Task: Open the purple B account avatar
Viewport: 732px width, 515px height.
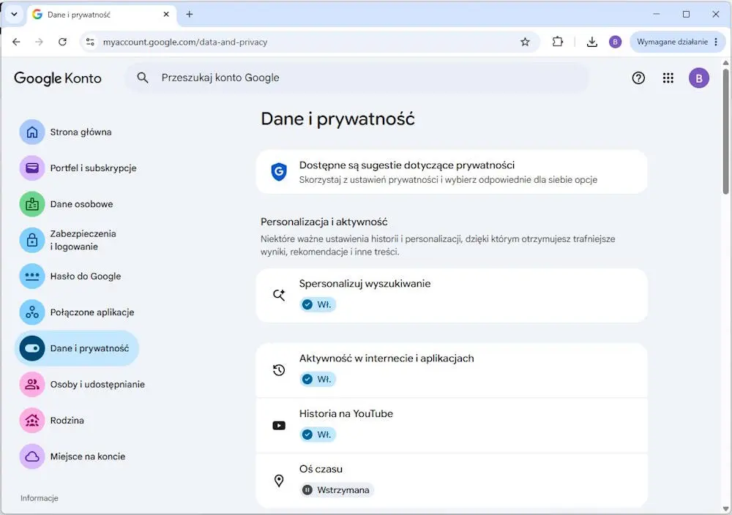Action: coord(698,78)
